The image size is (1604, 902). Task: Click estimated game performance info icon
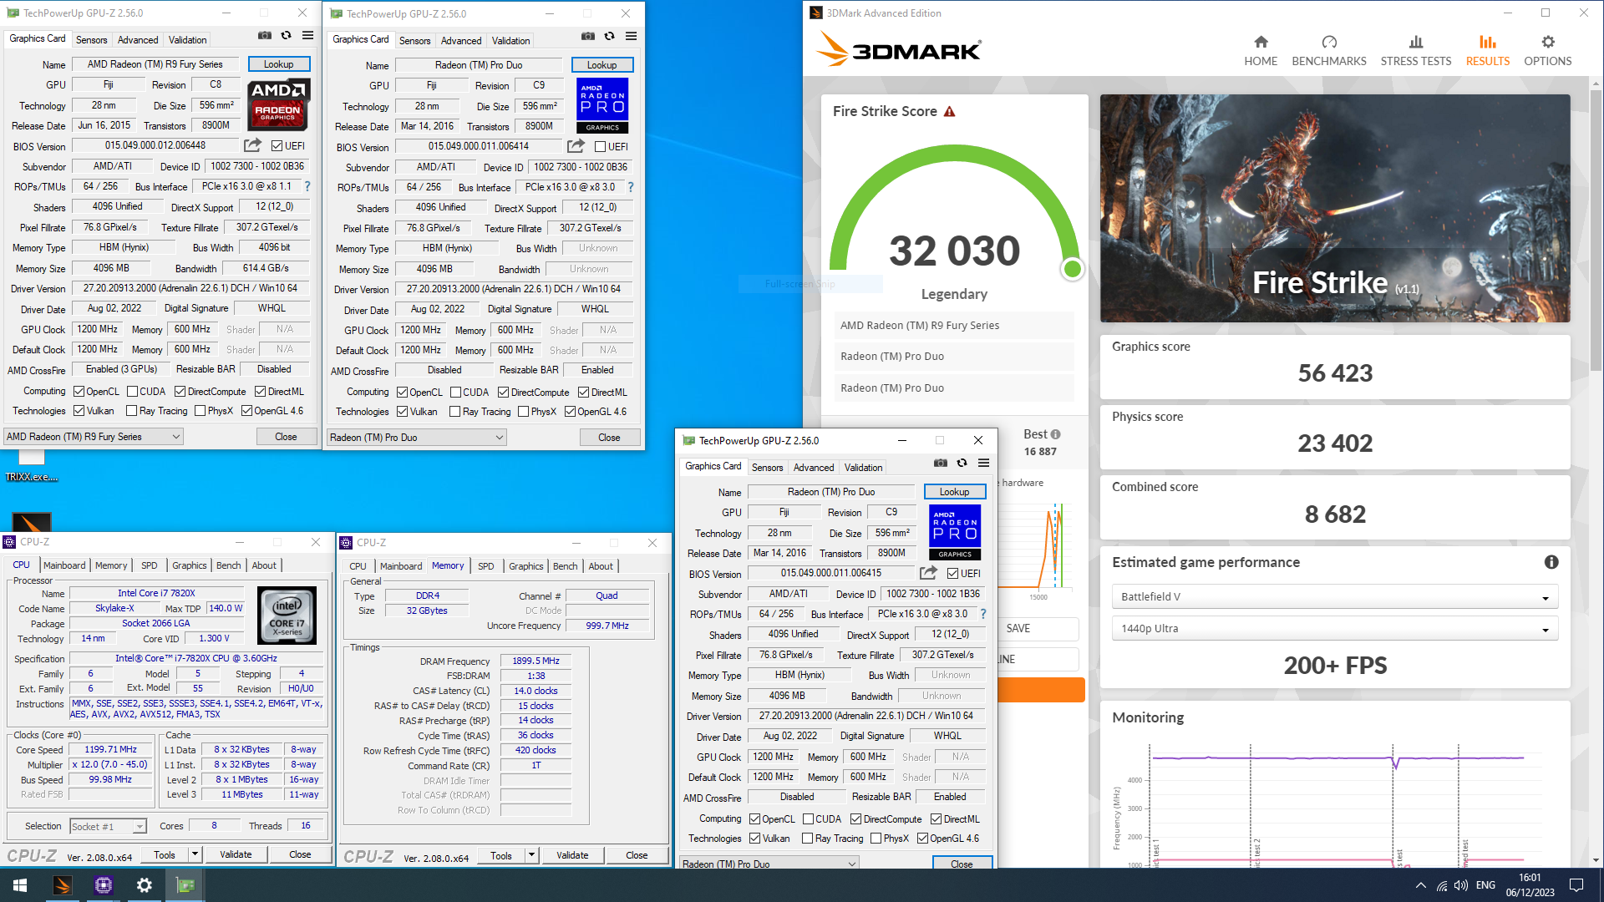[x=1551, y=562]
